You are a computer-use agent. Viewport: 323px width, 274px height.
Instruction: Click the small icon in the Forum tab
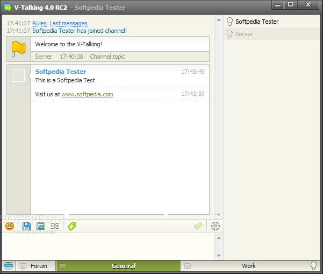tap(23, 266)
